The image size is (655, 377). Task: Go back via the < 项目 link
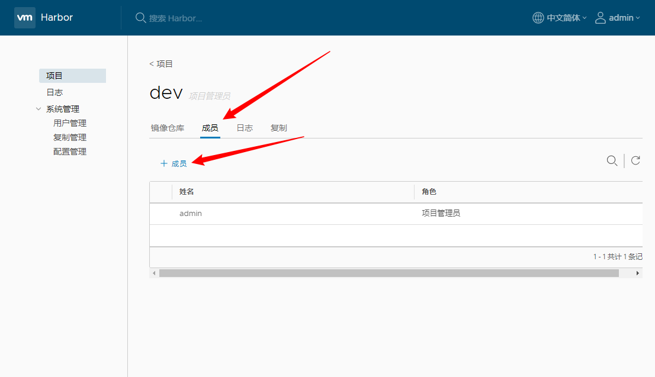click(x=161, y=64)
